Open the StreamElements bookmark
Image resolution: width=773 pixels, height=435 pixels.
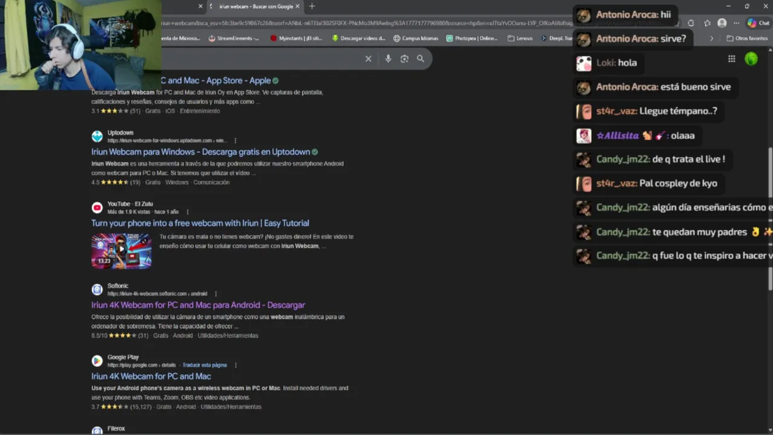[234, 38]
